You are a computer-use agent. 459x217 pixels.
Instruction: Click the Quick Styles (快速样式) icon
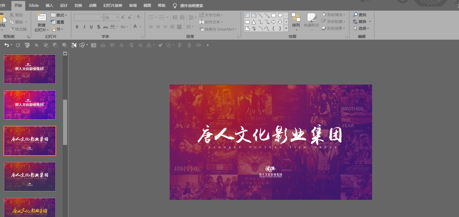click(x=311, y=17)
